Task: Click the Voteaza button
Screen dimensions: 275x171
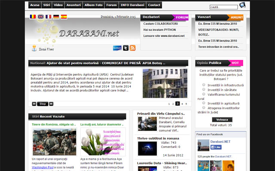Action: (222, 120)
